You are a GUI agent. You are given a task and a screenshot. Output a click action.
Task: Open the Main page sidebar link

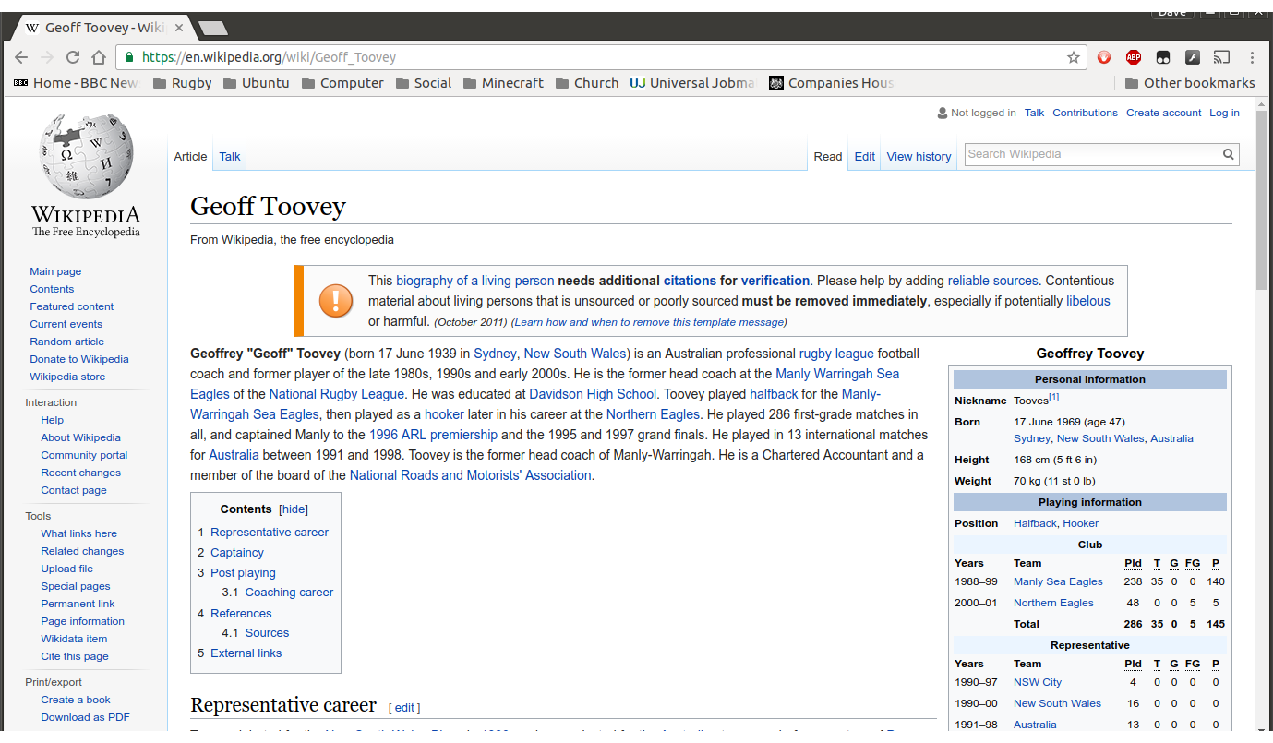[55, 271]
